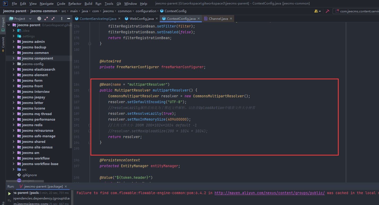This screenshot has height=205, width=379.
Task: Hide the Project tool window with minus icon
Action: click(69, 19)
